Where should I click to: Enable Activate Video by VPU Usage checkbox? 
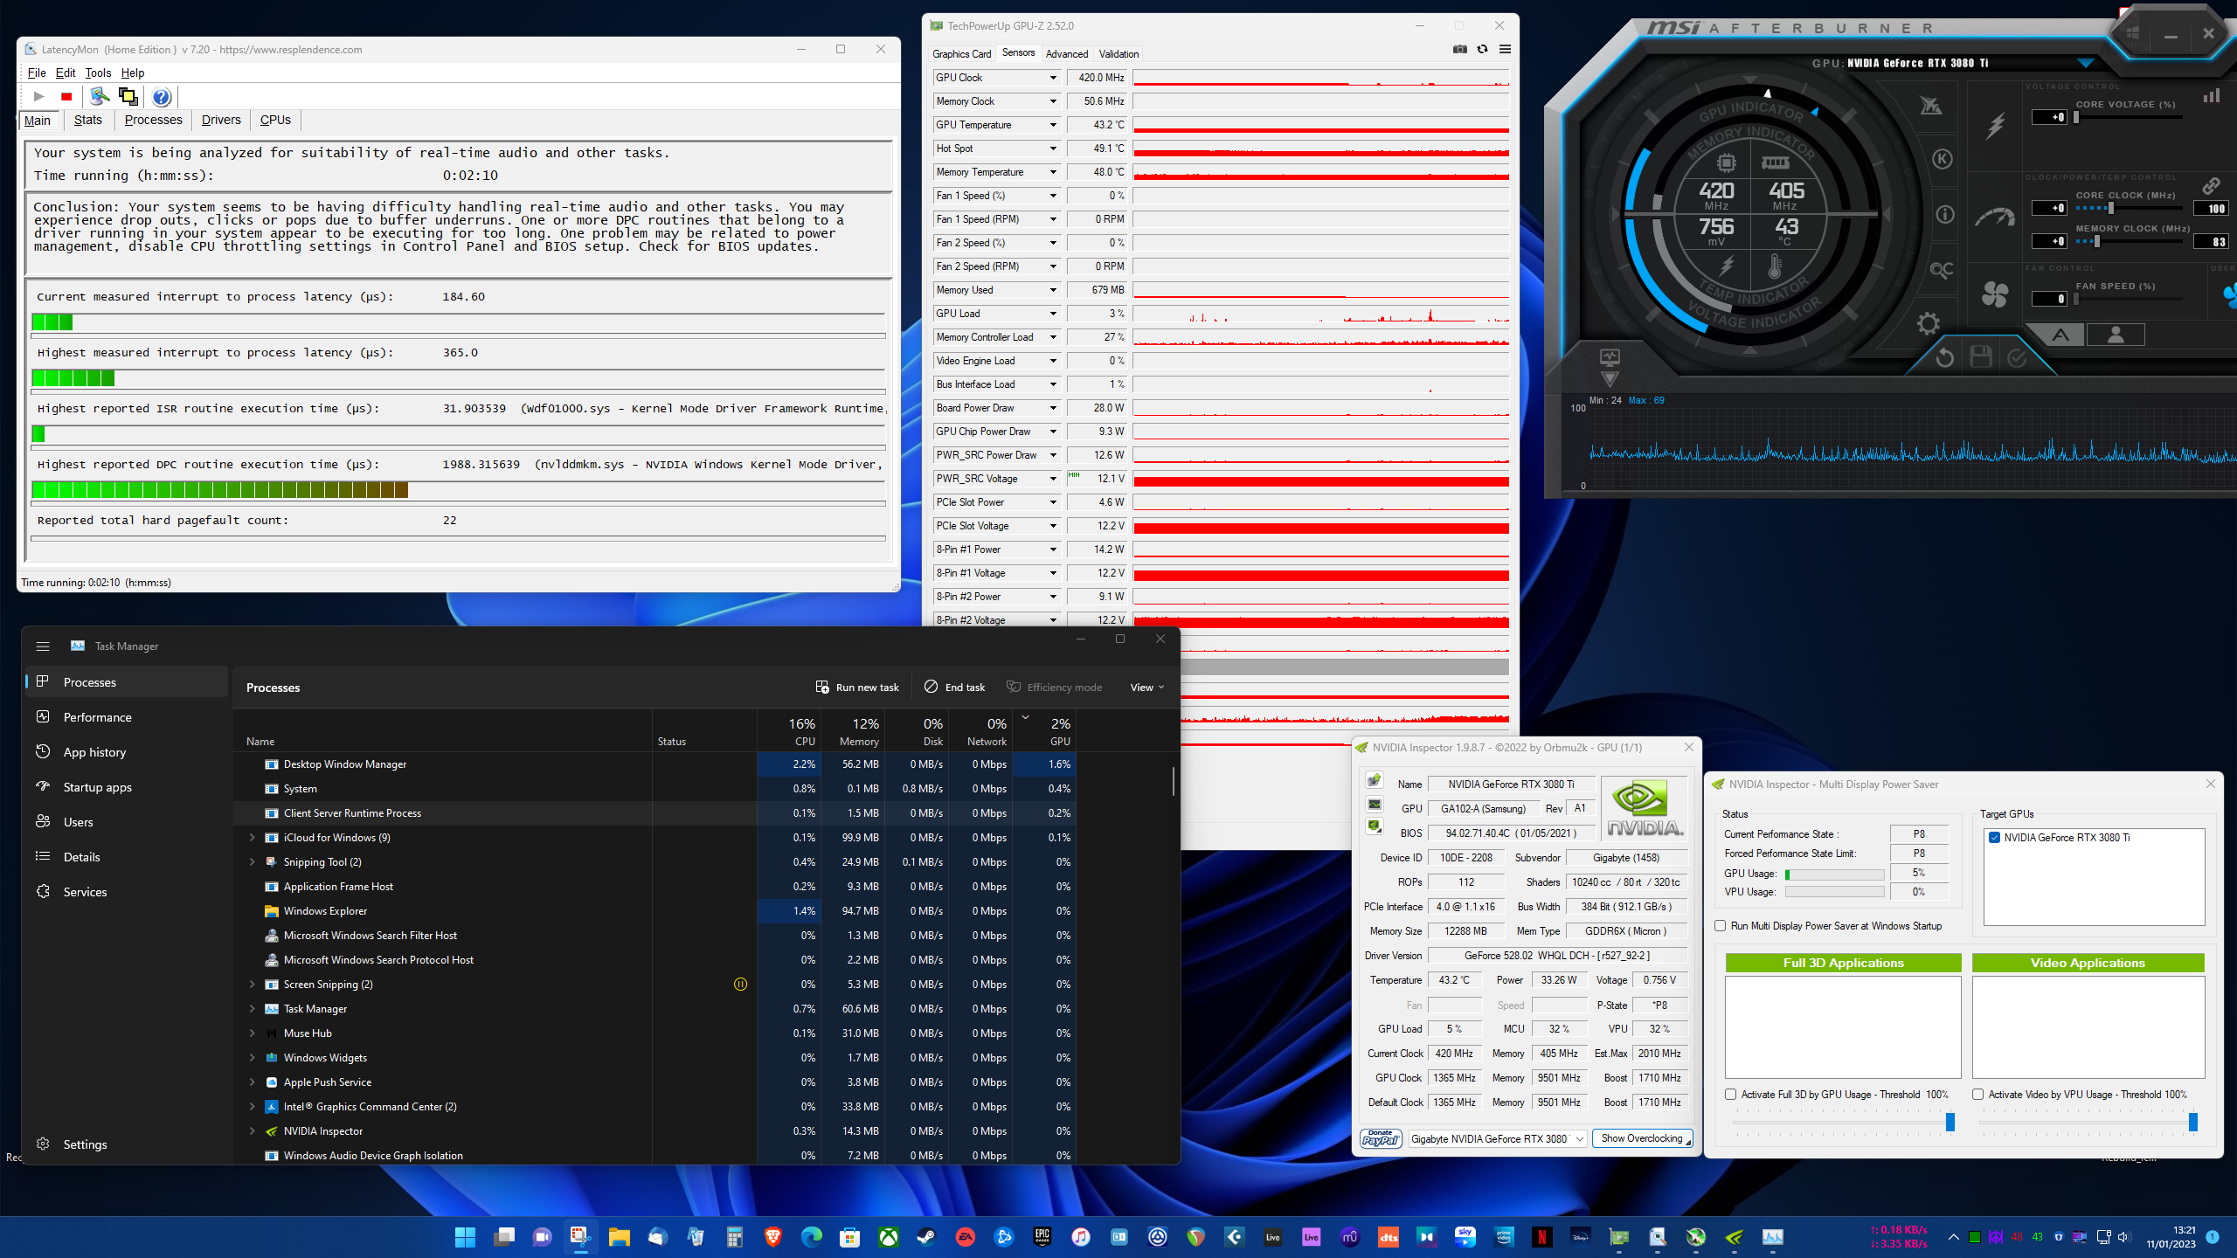tap(1978, 1095)
